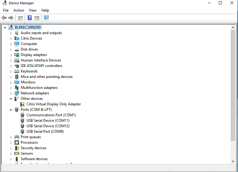The width and height of the screenshot is (238, 172).
Task: Expand the Citrix Devices chevron
Action: coord(11,39)
